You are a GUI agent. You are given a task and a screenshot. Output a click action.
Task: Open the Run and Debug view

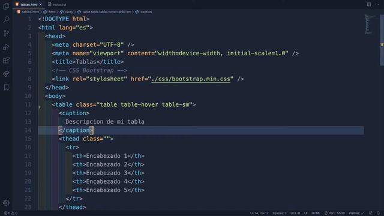(6, 47)
